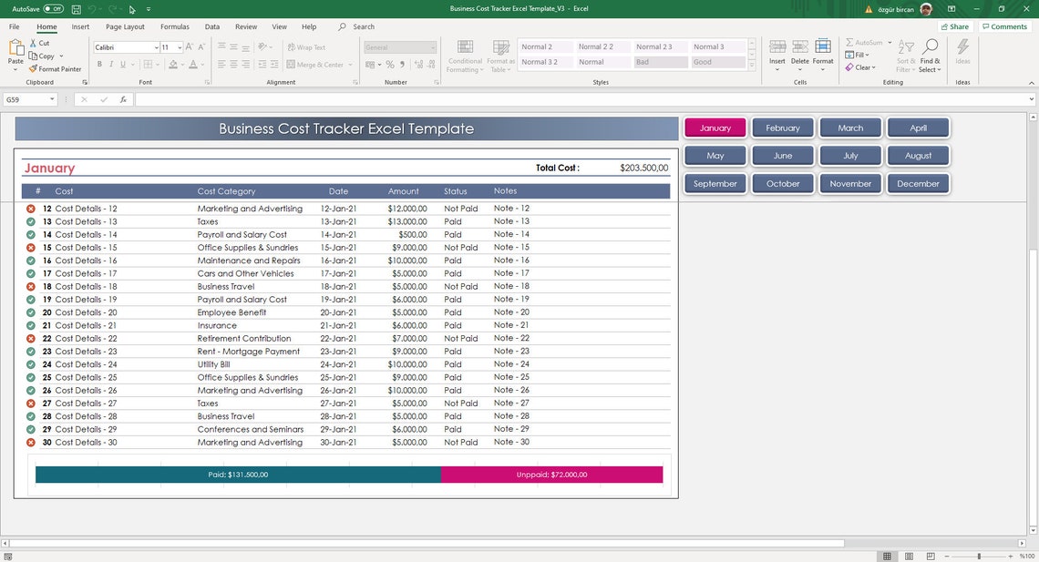Toggle Wrap Text for the cell
1039x562 pixels.
click(309, 46)
